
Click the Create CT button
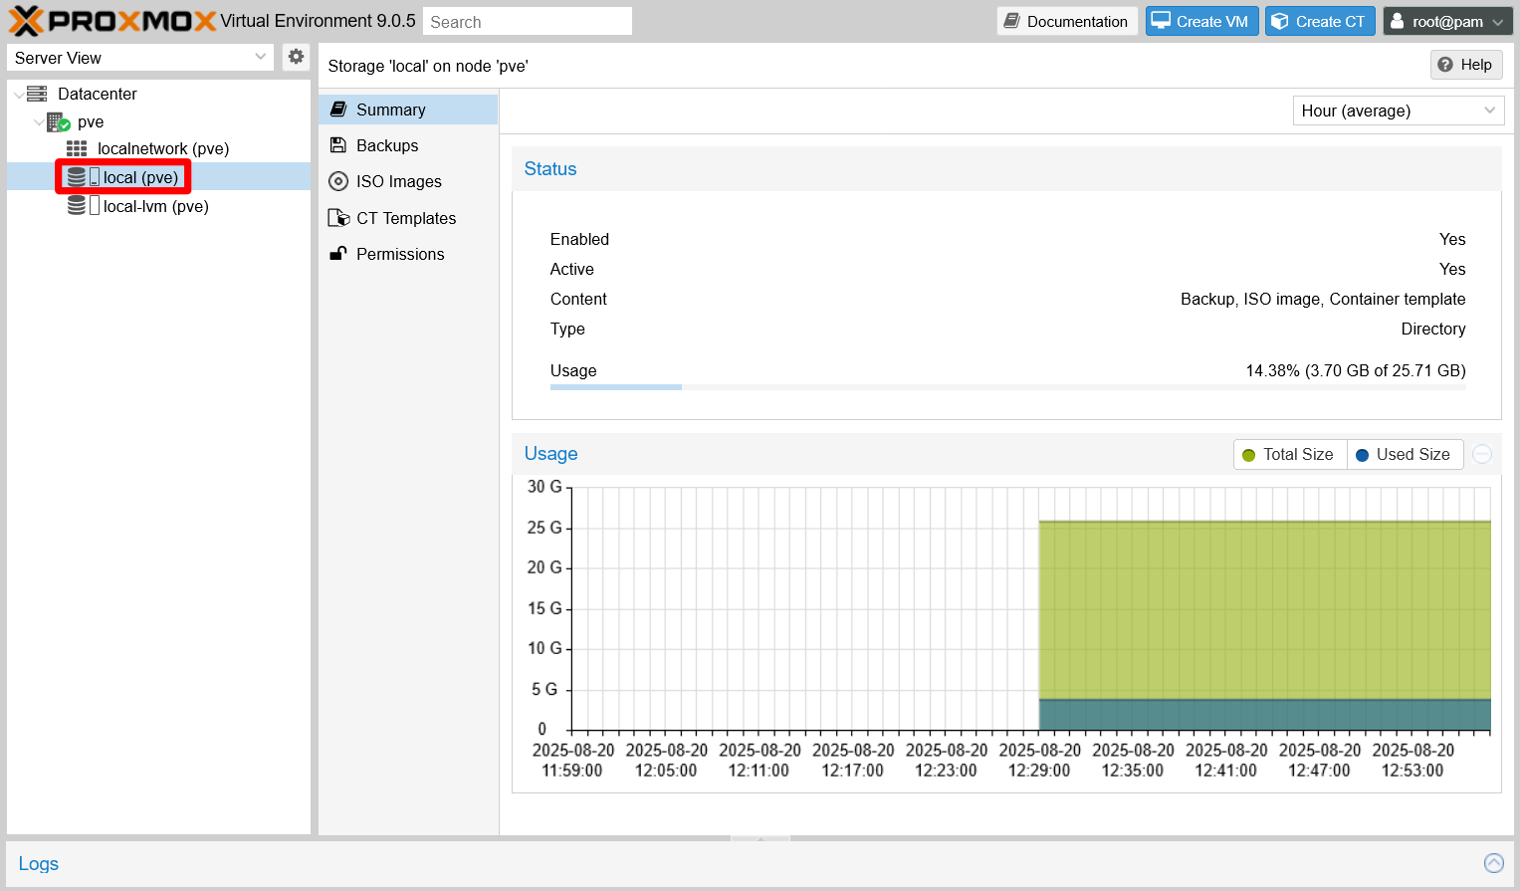[1320, 21]
